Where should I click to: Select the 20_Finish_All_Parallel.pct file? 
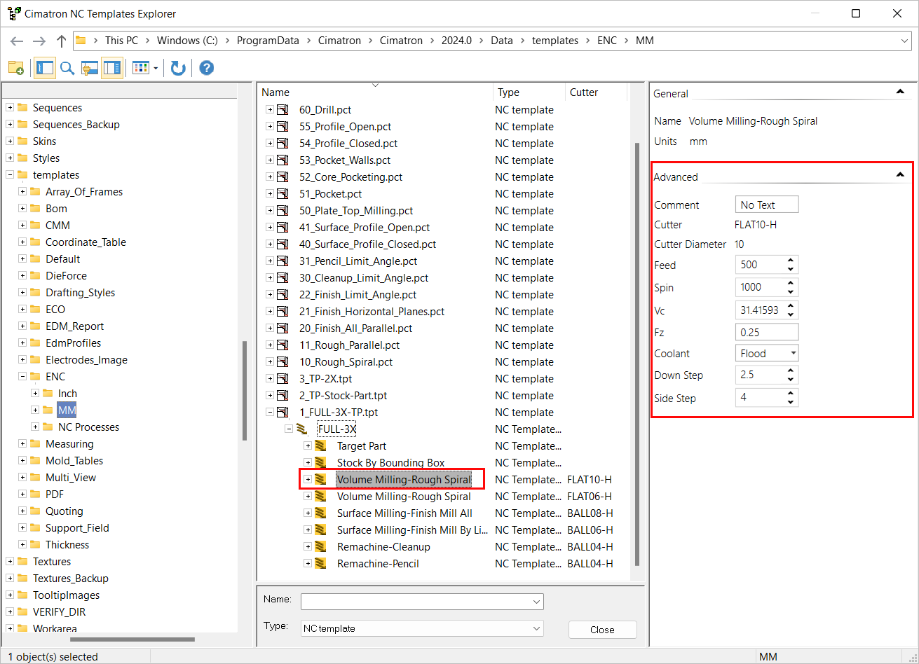[x=355, y=328]
